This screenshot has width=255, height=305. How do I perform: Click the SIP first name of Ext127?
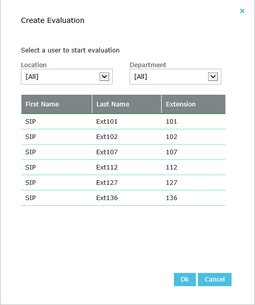[x=31, y=183]
